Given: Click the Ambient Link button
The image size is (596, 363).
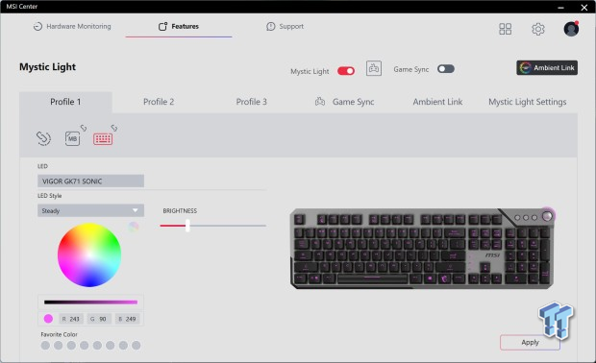Looking at the screenshot, I should tap(547, 67).
